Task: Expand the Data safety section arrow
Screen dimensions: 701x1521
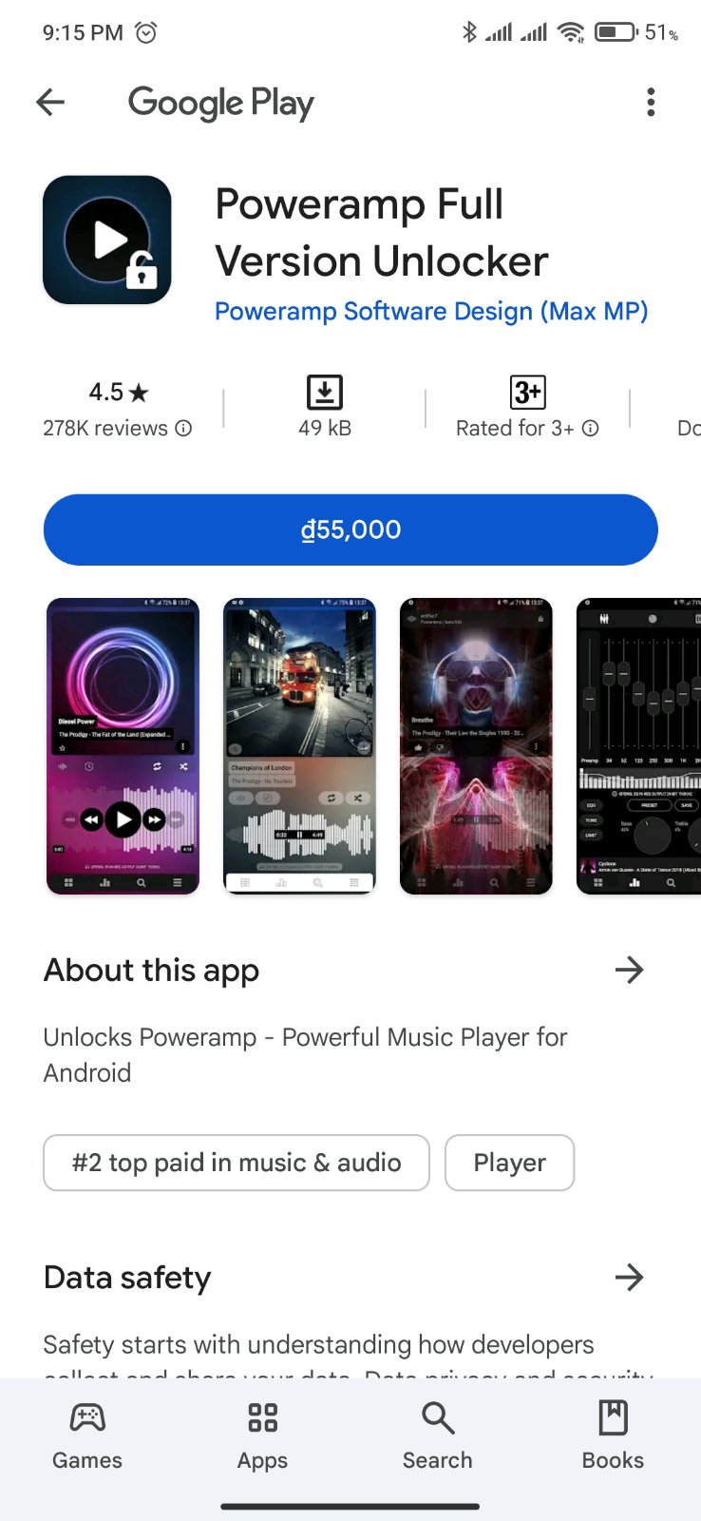Action: tap(629, 1277)
